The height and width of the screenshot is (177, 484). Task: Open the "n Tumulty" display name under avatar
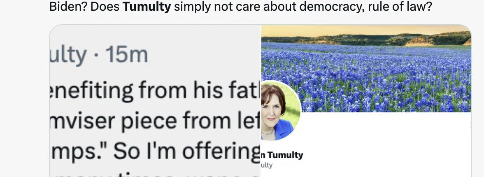point(282,155)
